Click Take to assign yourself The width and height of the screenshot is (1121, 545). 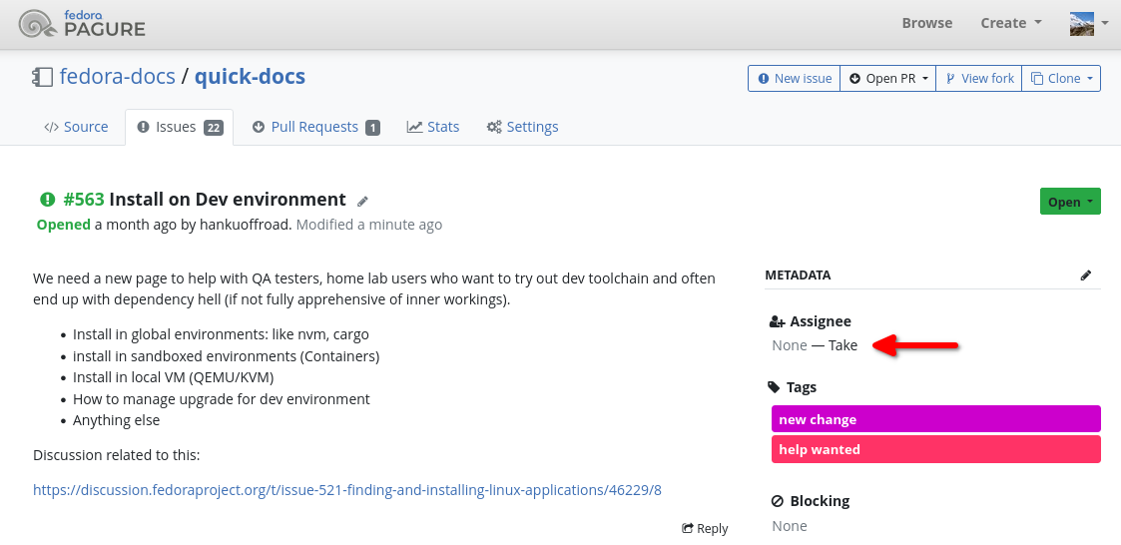(x=842, y=345)
